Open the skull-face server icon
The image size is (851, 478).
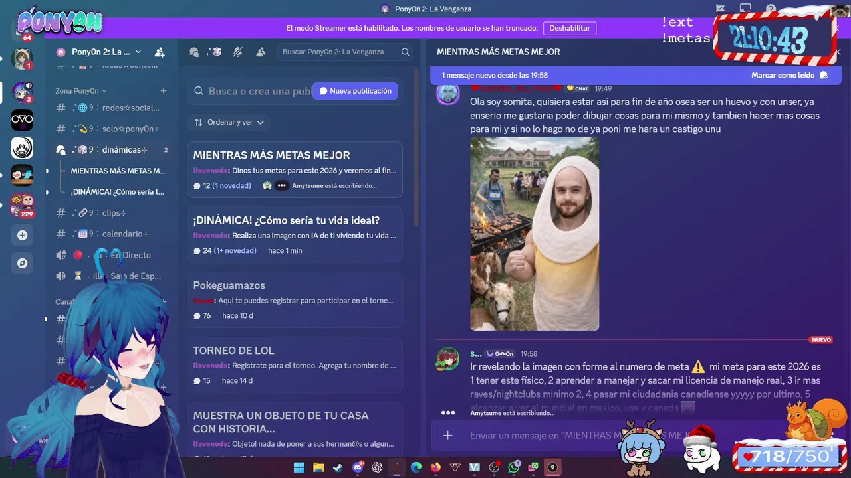(22, 147)
